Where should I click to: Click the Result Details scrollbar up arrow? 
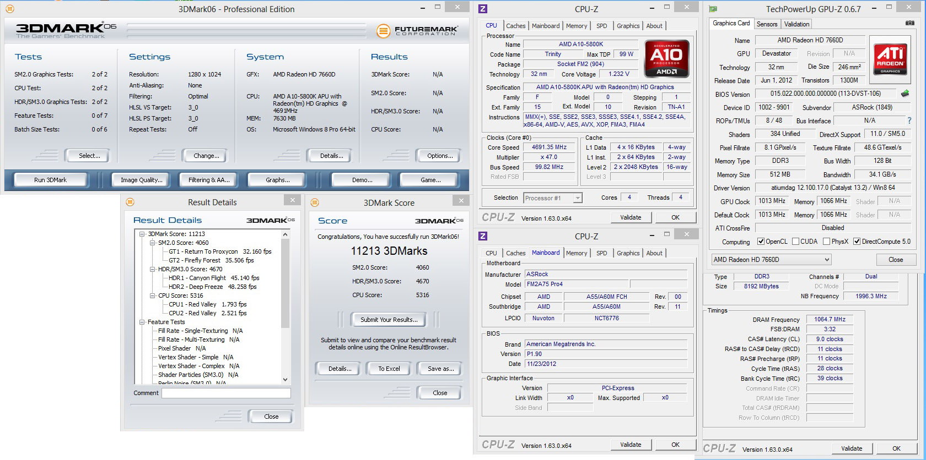point(285,234)
